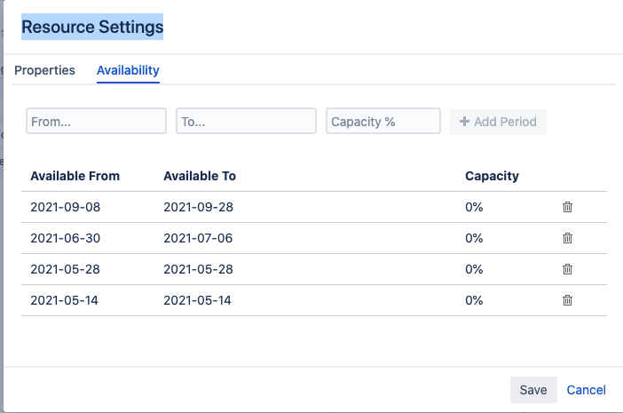Viewport: 623px width, 413px height.
Task: Focus the To date input field
Action: (x=246, y=122)
